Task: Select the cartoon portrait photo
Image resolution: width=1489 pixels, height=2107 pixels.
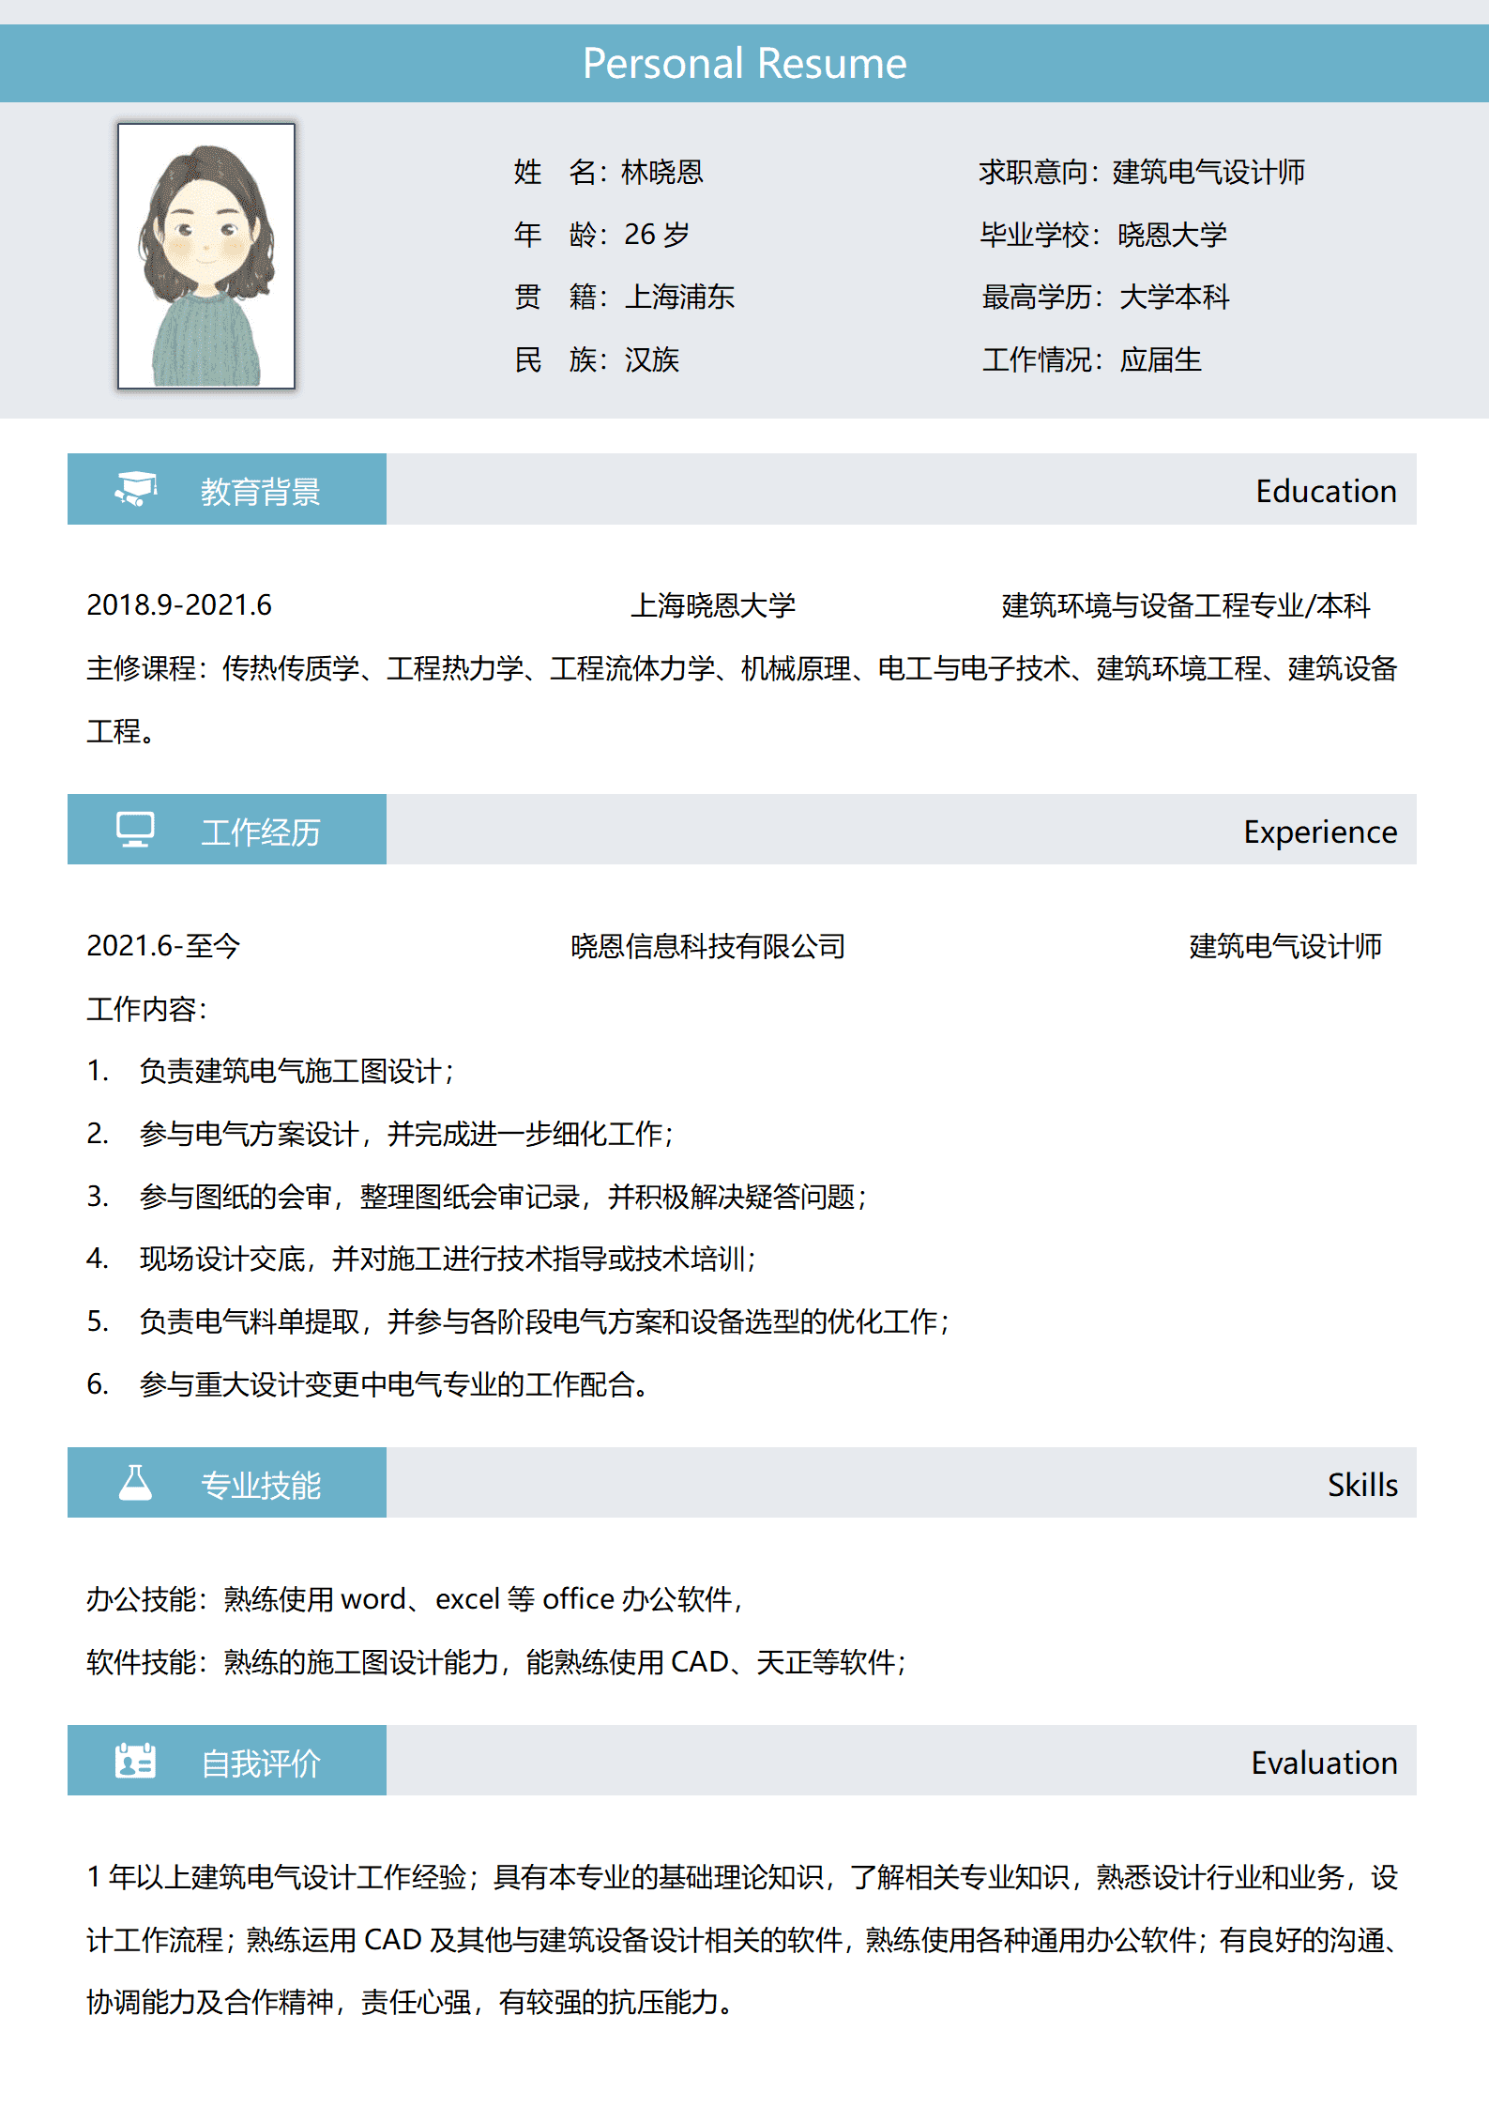Action: pos(206,256)
